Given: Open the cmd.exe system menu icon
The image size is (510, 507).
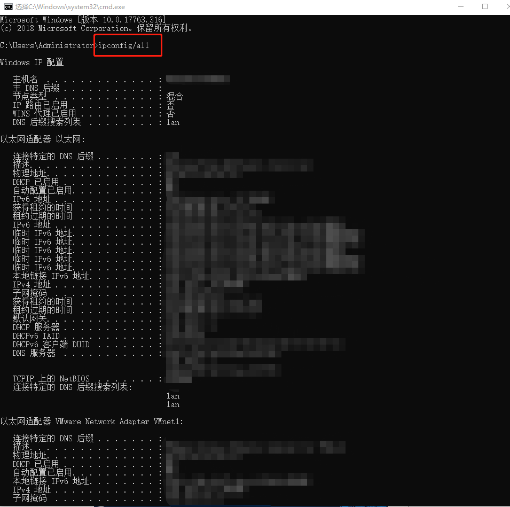Looking at the screenshot, I should click(8, 7).
